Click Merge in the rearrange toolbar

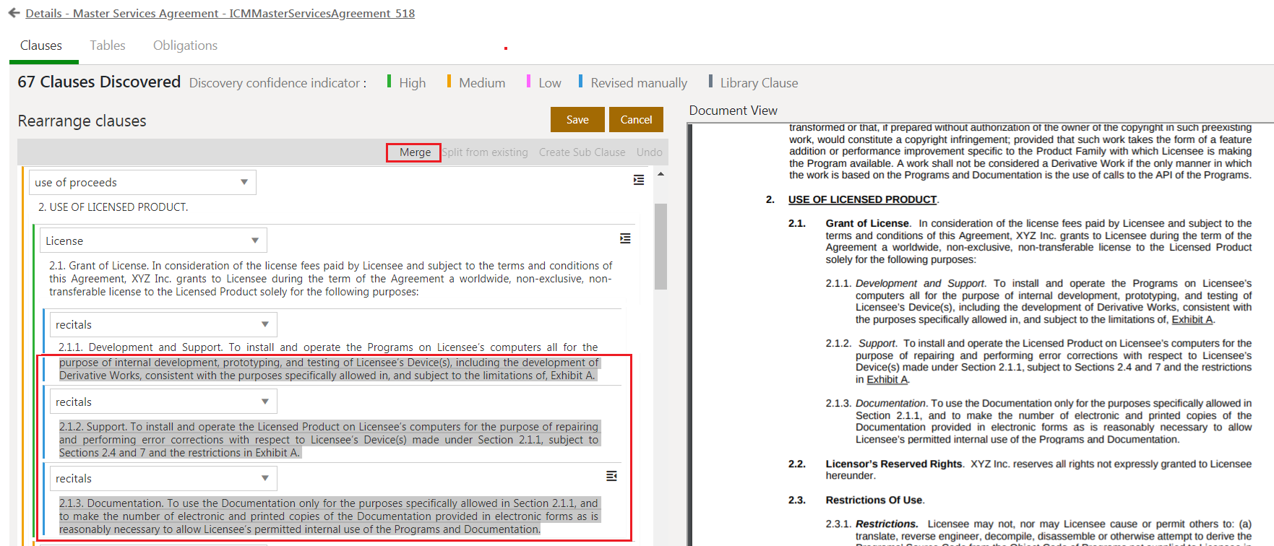[415, 152]
